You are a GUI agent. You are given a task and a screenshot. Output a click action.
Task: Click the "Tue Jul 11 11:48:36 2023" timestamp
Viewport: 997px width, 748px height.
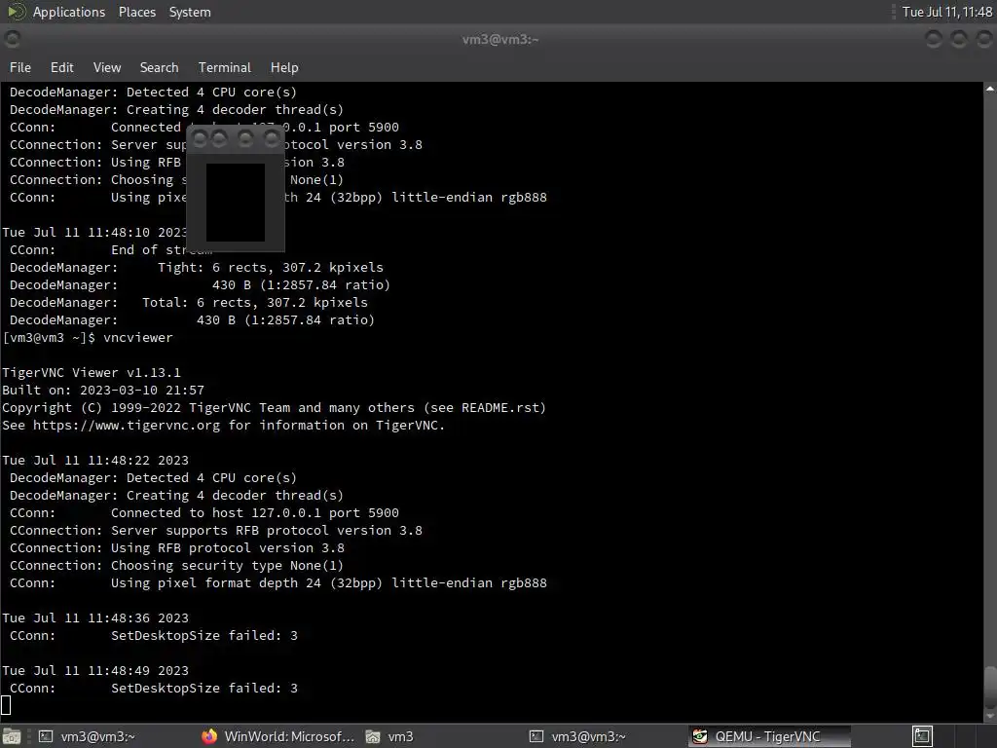(x=95, y=617)
